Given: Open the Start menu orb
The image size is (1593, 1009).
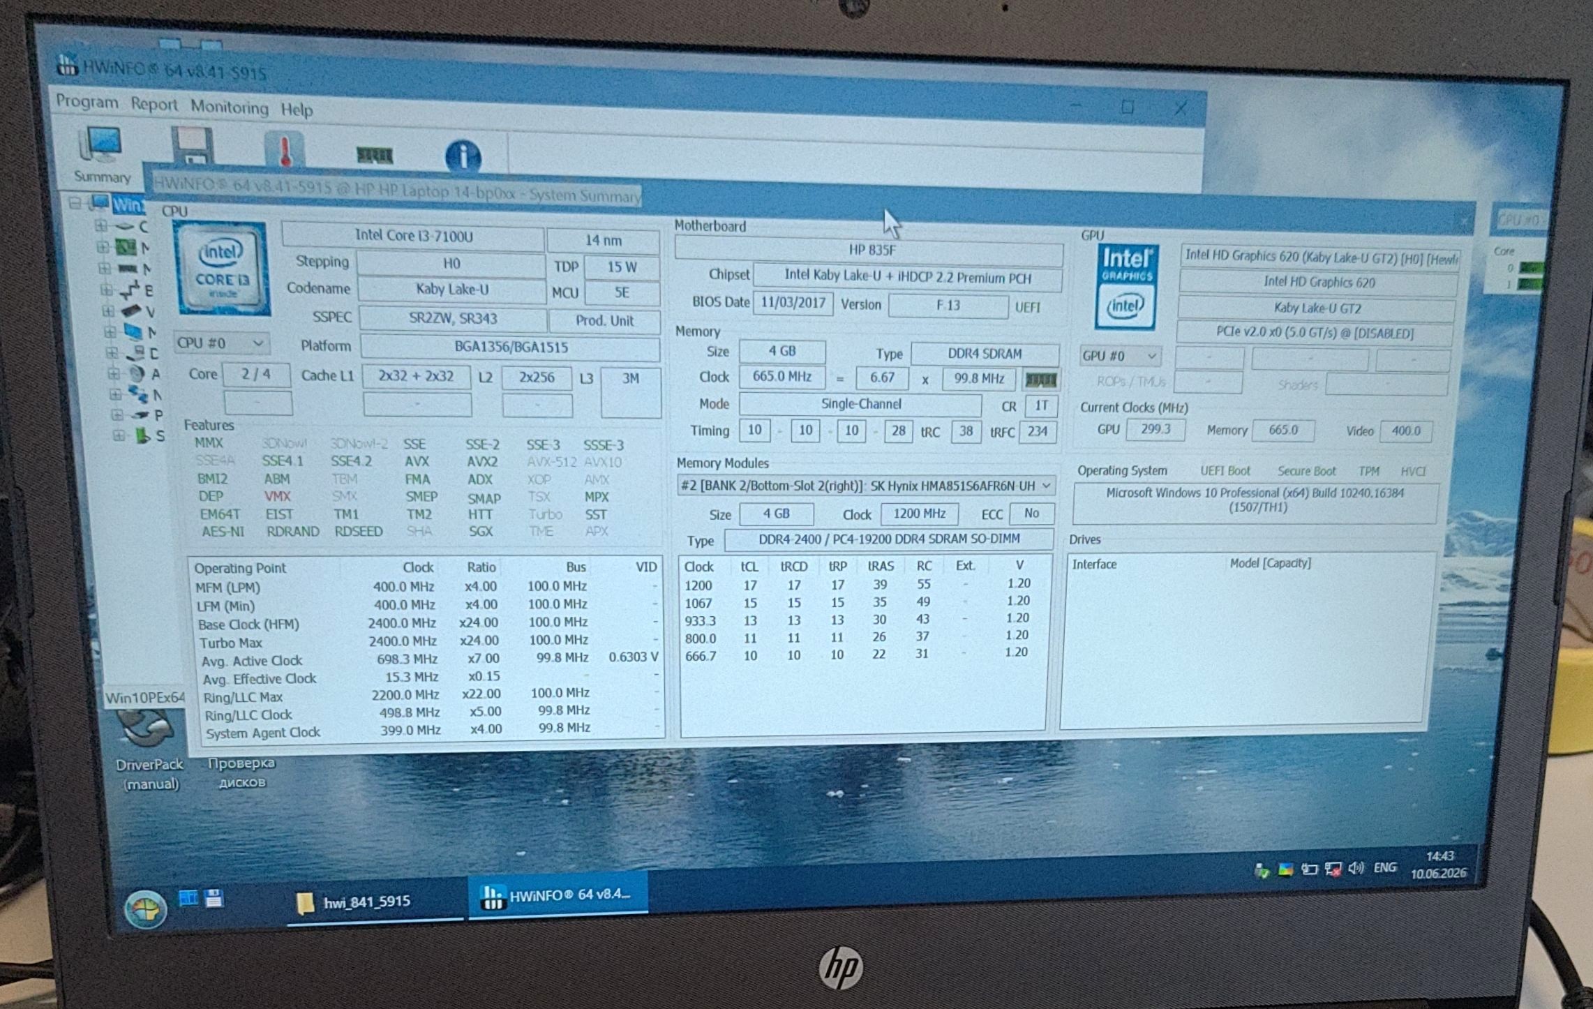Looking at the screenshot, I should click(x=145, y=909).
